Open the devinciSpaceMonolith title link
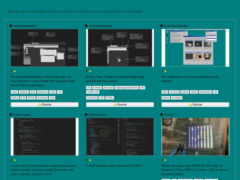240x180 pixels. [176, 26]
